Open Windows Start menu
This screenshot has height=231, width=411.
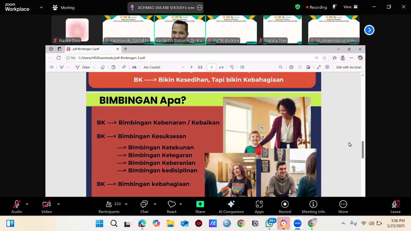100,224
